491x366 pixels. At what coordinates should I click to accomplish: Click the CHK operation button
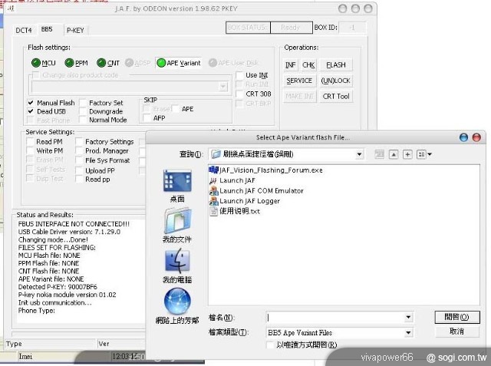308,65
